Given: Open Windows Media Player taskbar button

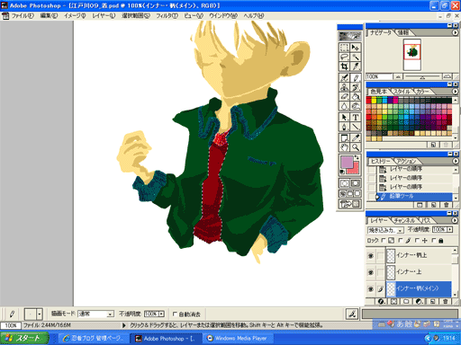Looking at the screenshot, I should point(240,339).
